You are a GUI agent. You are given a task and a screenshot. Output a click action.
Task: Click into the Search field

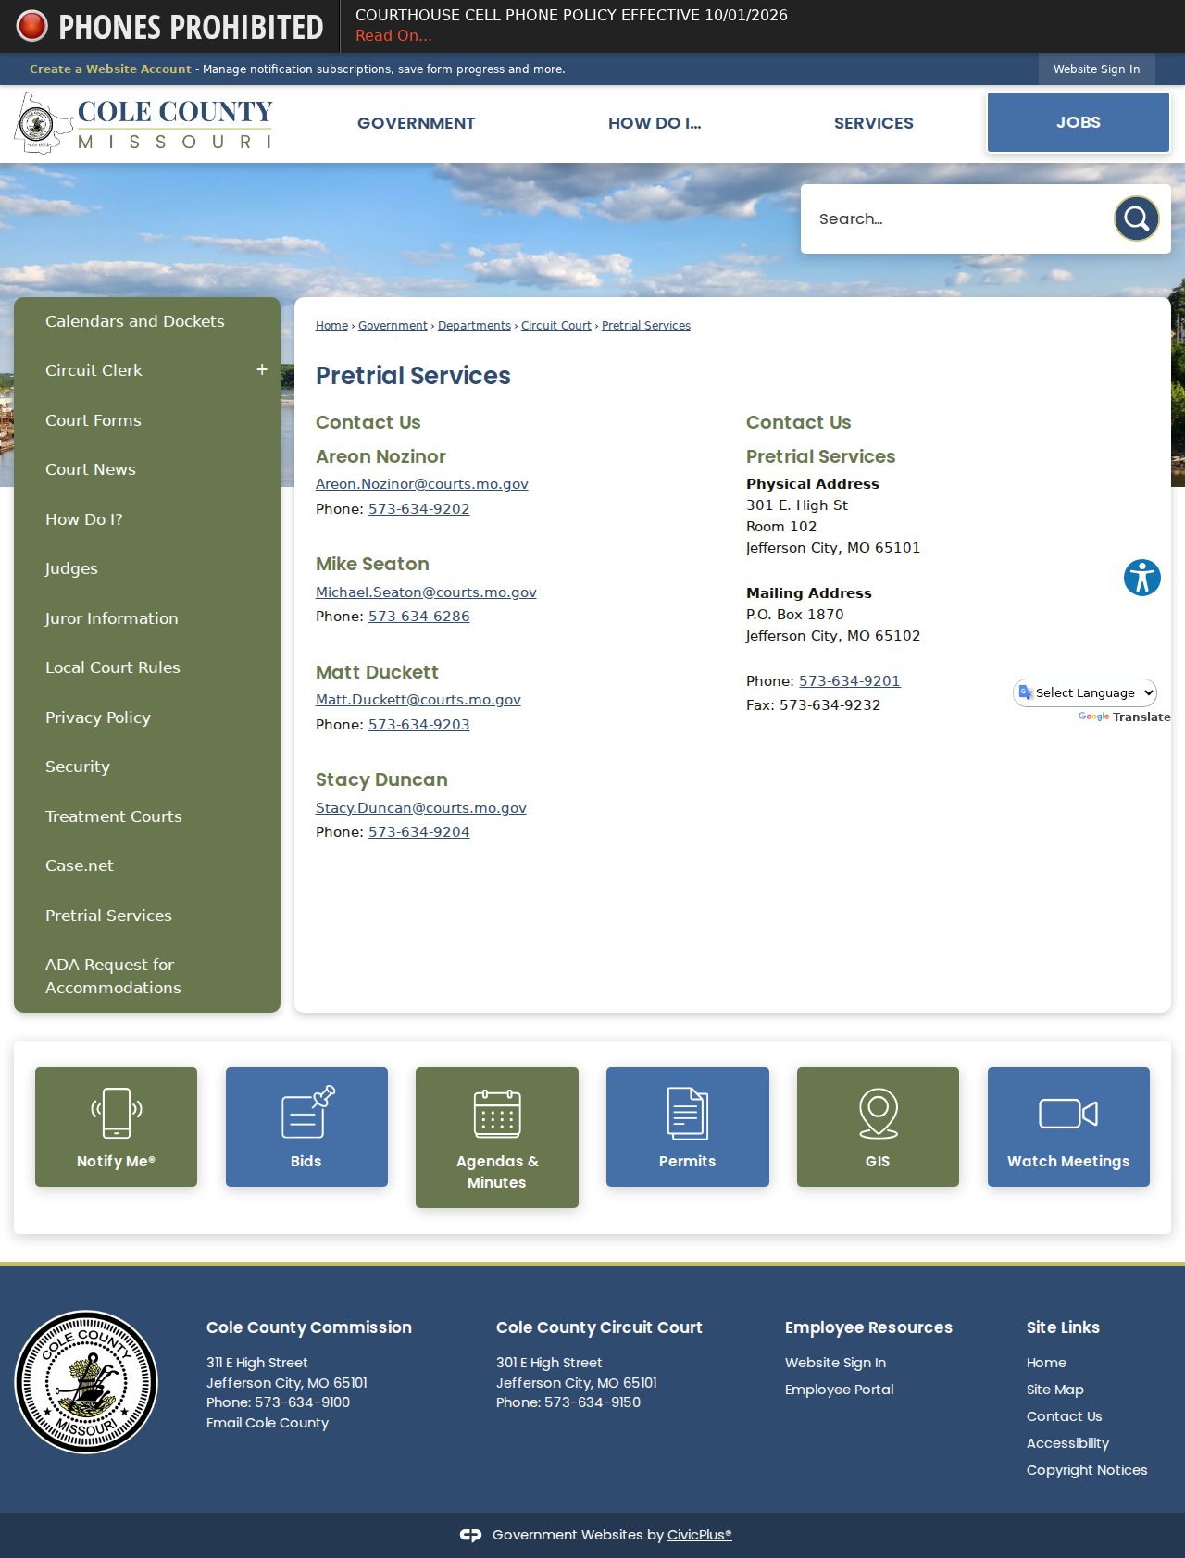click(958, 218)
